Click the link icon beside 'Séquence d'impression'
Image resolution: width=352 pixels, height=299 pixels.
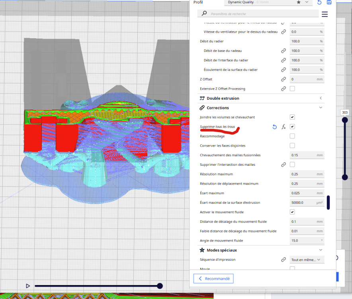tap(284, 260)
